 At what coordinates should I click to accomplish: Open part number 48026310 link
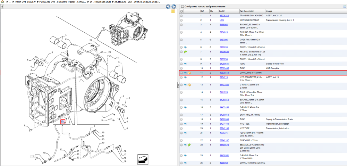coord(224,16)
